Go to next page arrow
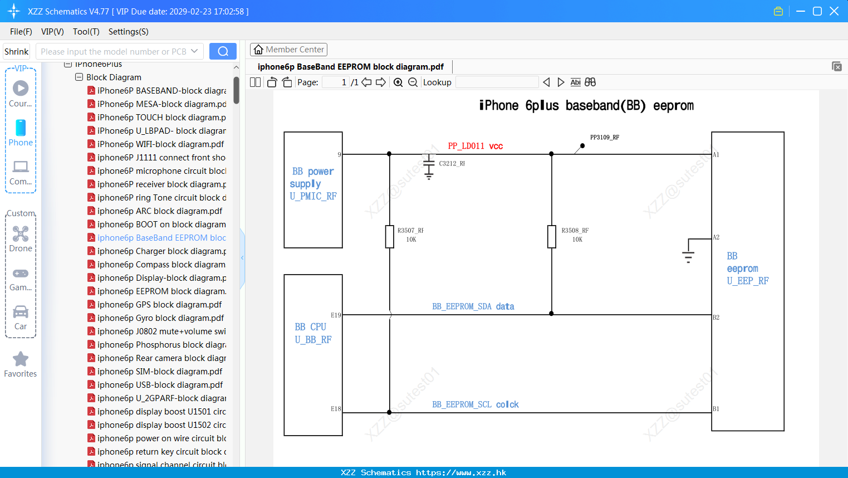Screen dimensions: 848x478 click(381, 82)
